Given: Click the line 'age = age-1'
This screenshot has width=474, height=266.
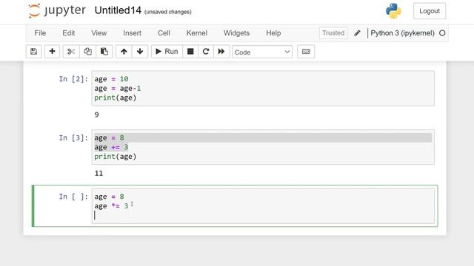Looking at the screenshot, I should [x=118, y=89].
